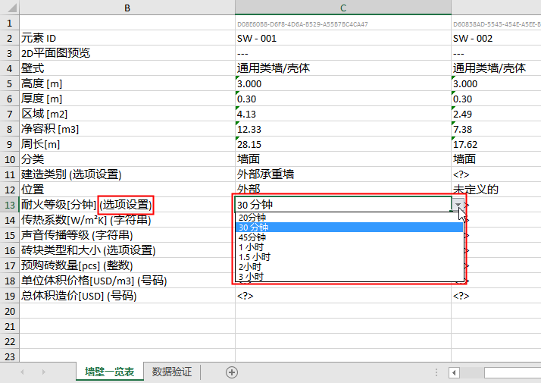
Task: Select row 20 header
Action: [10, 311]
